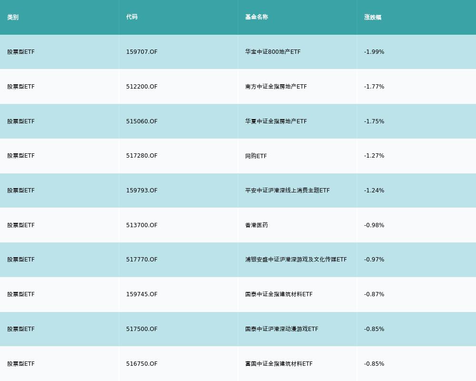The image size is (476, 381).
Task: Click 平安中证沪港深线上消费主题ETF name
Action: [x=288, y=190]
